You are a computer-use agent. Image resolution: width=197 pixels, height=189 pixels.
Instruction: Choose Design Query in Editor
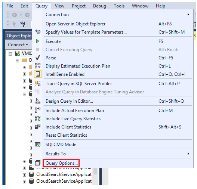point(113,101)
